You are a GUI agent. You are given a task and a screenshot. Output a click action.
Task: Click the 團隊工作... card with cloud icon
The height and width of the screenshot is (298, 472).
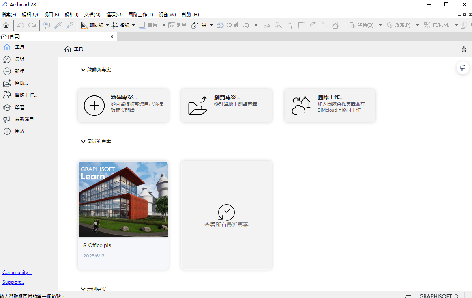point(330,106)
